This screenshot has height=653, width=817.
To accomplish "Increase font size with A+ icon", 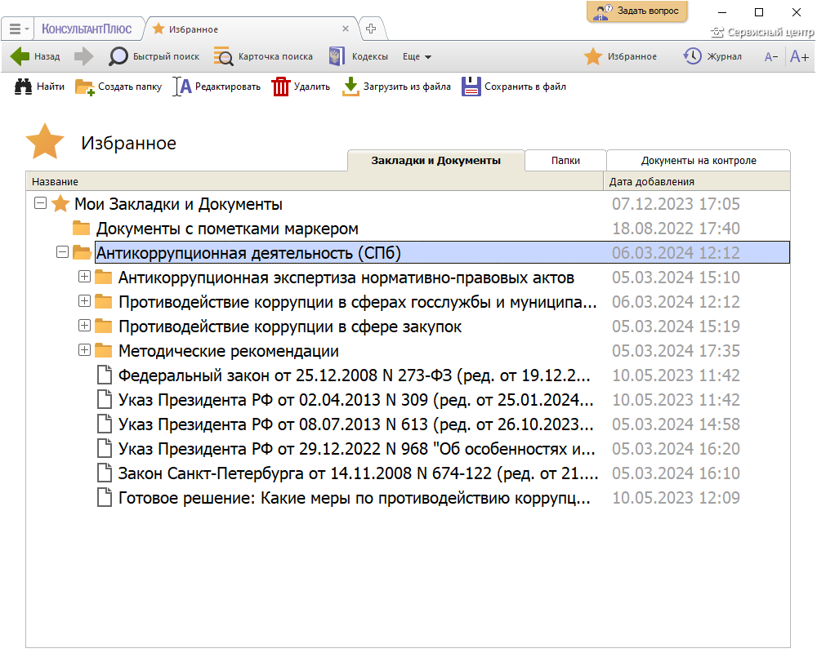I will click(x=799, y=56).
